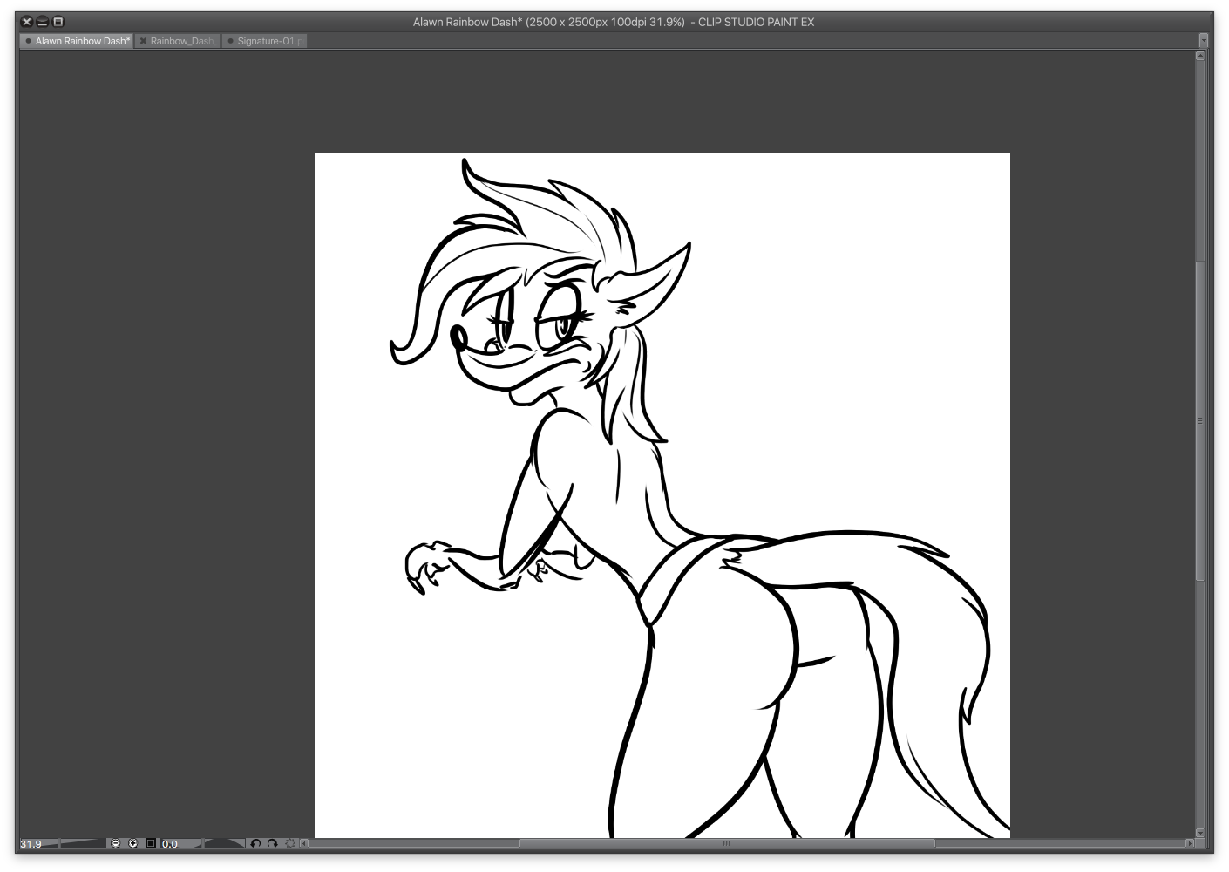This screenshot has width=1229, height=872.
Task: Click the rotate right arrow icon
Action: (x=273, y=843)
